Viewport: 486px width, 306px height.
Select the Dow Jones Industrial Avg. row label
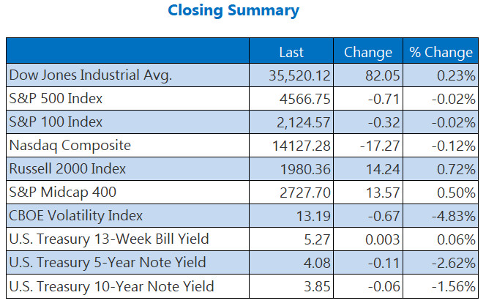pos(91,75)
